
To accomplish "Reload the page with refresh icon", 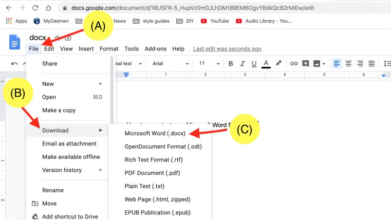I will [35, 8].
